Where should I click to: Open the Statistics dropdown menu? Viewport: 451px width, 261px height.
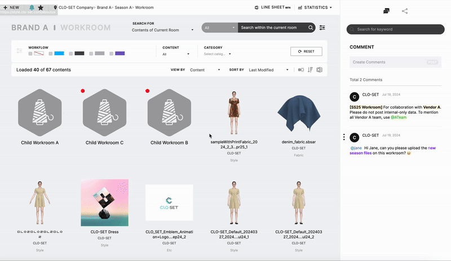tap(315, 7)
